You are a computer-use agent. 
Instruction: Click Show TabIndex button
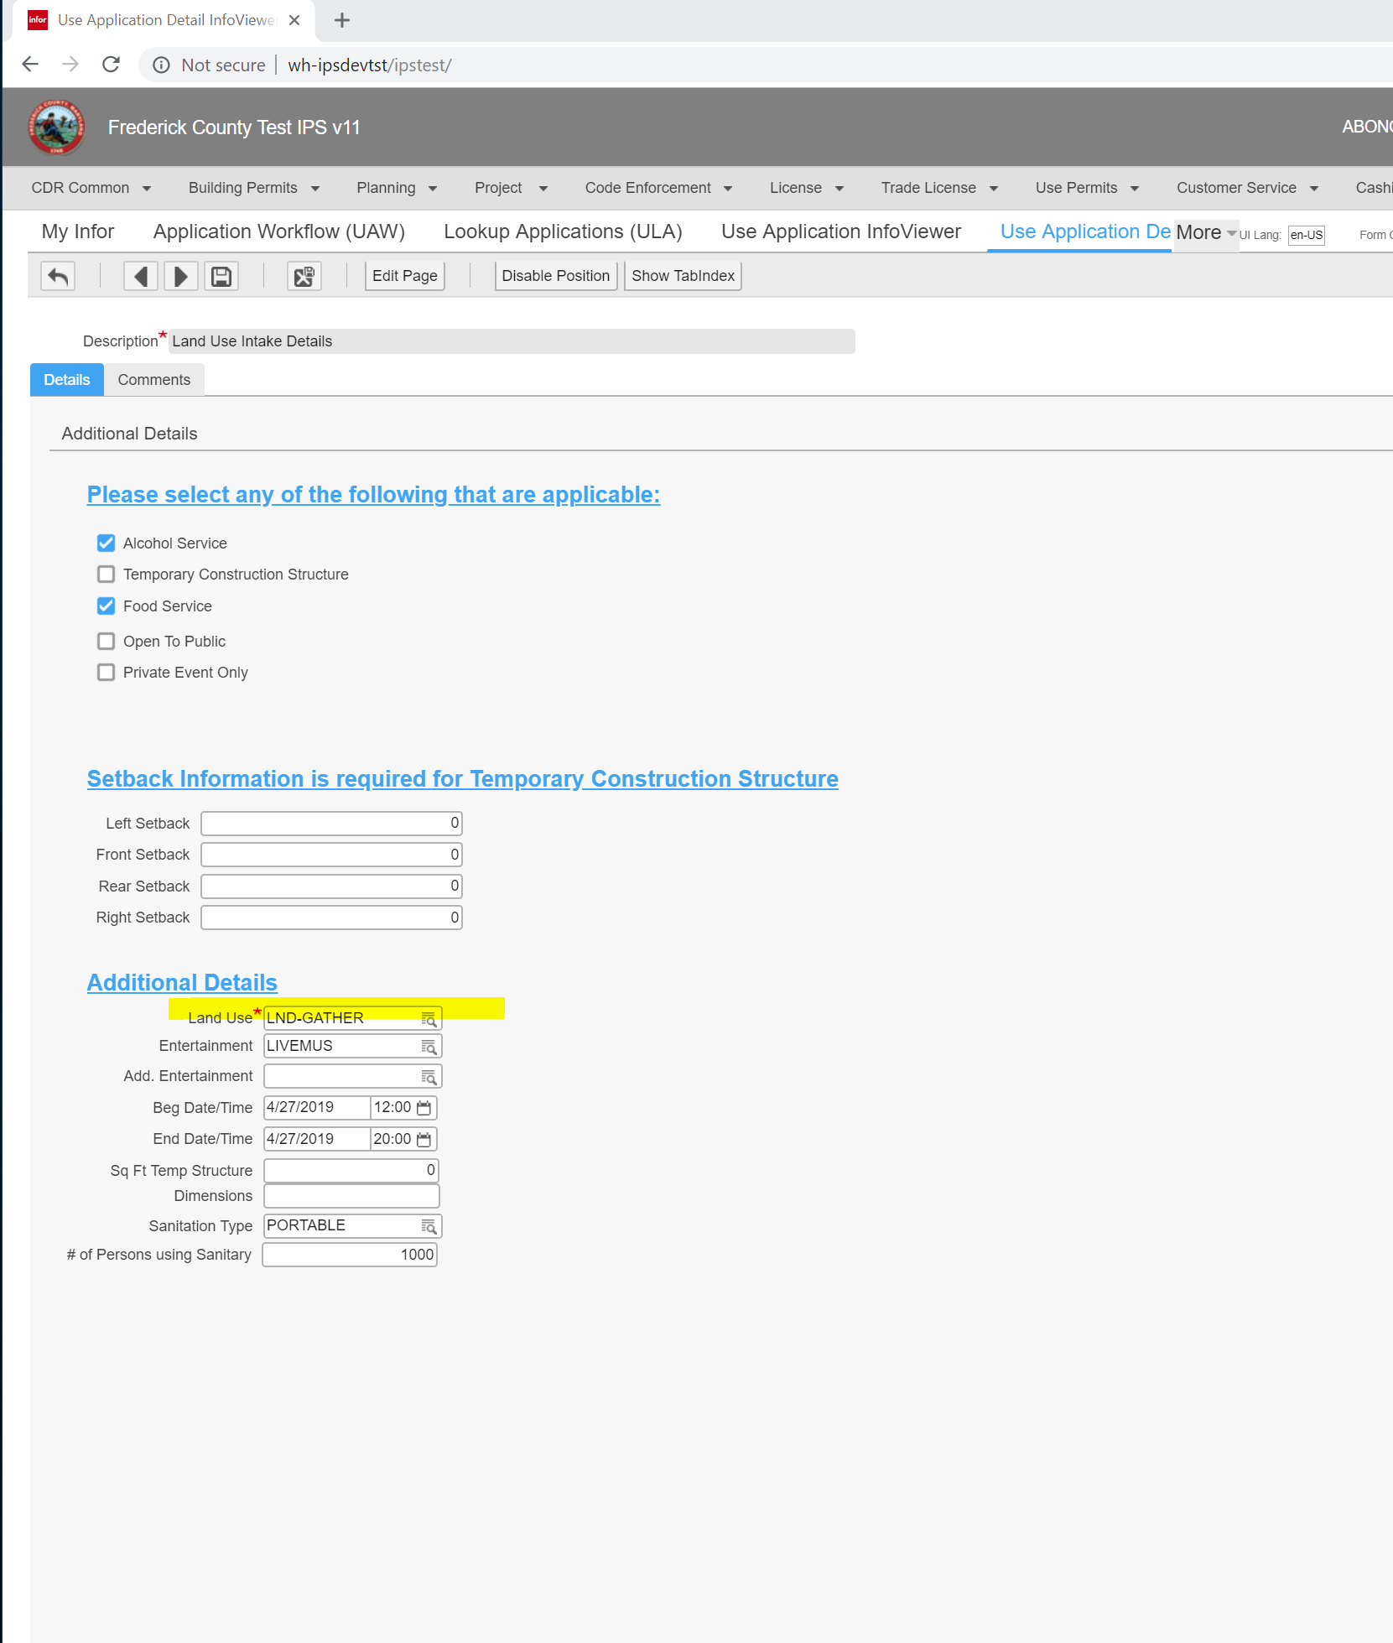click(x=683, y=276)
